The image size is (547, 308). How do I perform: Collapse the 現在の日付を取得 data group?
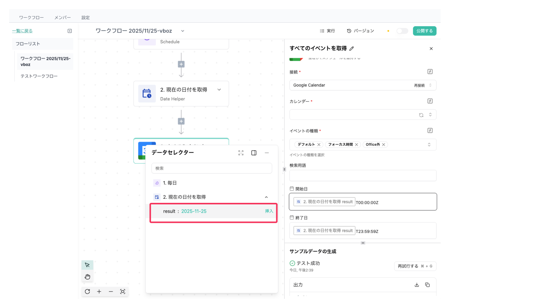266,197
